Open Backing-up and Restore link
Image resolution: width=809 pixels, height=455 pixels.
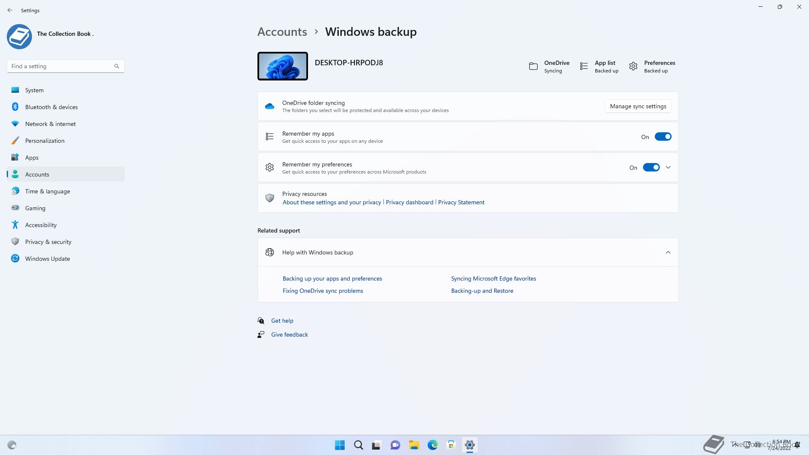[482, 291]
